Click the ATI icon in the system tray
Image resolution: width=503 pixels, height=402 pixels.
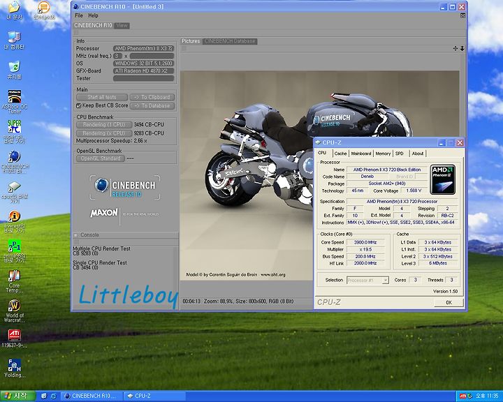[x=462, y=396]
